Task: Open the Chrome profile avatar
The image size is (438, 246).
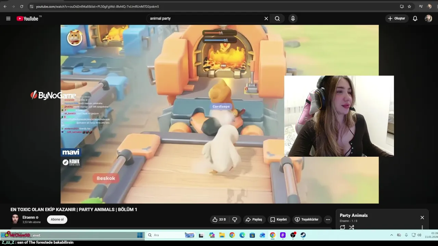Action: coord(429,6)
